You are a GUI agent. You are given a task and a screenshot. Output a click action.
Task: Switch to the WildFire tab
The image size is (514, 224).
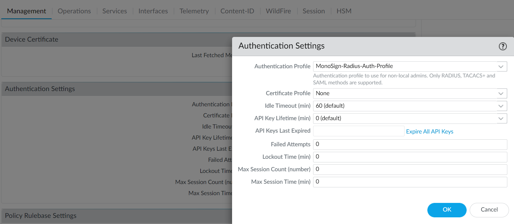click(278, 11)
